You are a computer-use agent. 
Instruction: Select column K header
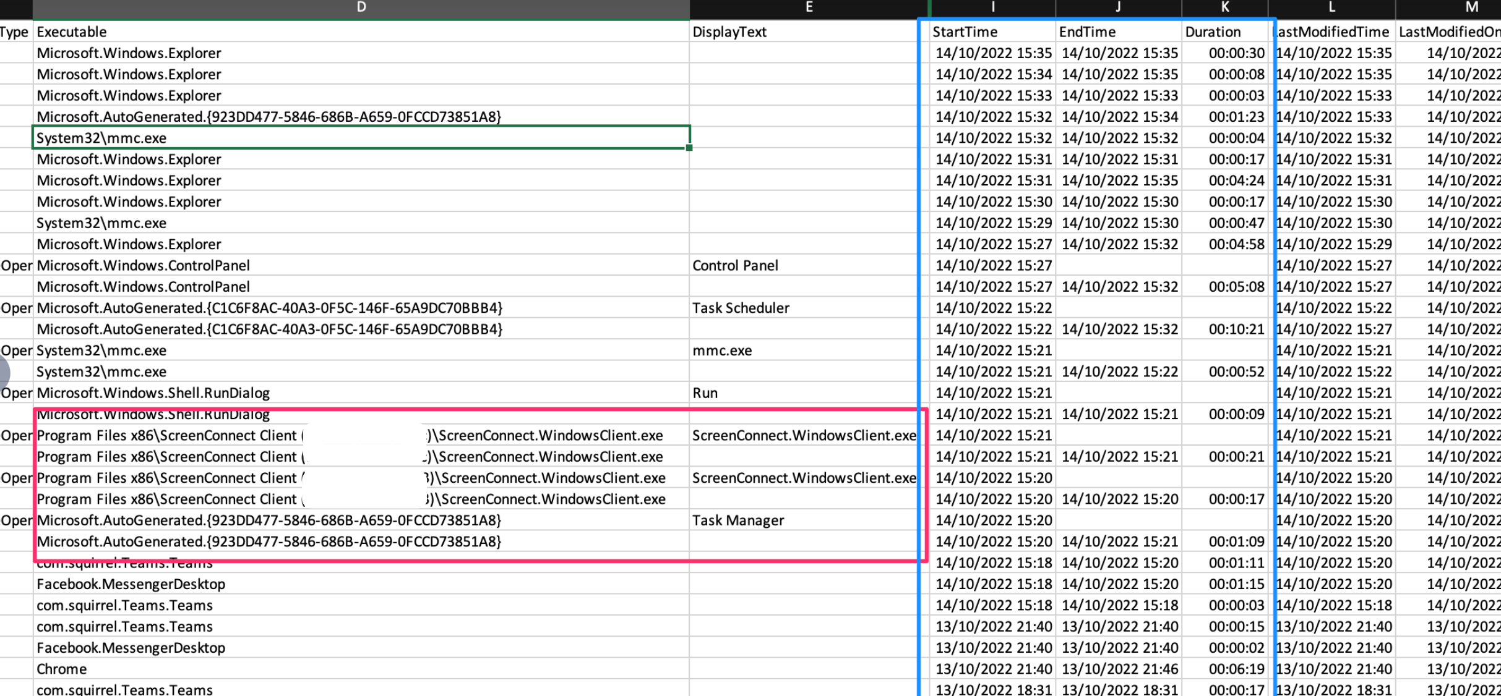1224,7
